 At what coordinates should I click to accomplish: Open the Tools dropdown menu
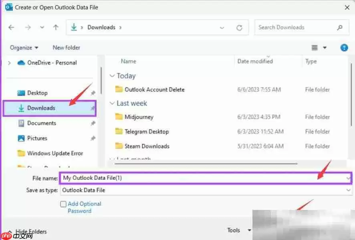(x=238, y=230)
